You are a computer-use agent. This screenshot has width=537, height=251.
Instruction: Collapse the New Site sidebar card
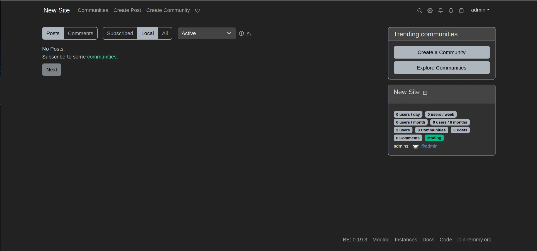425,93
